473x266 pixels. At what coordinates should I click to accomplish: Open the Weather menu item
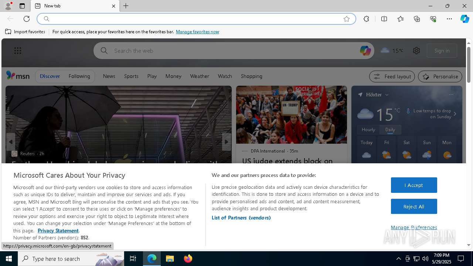coord(200,76)
